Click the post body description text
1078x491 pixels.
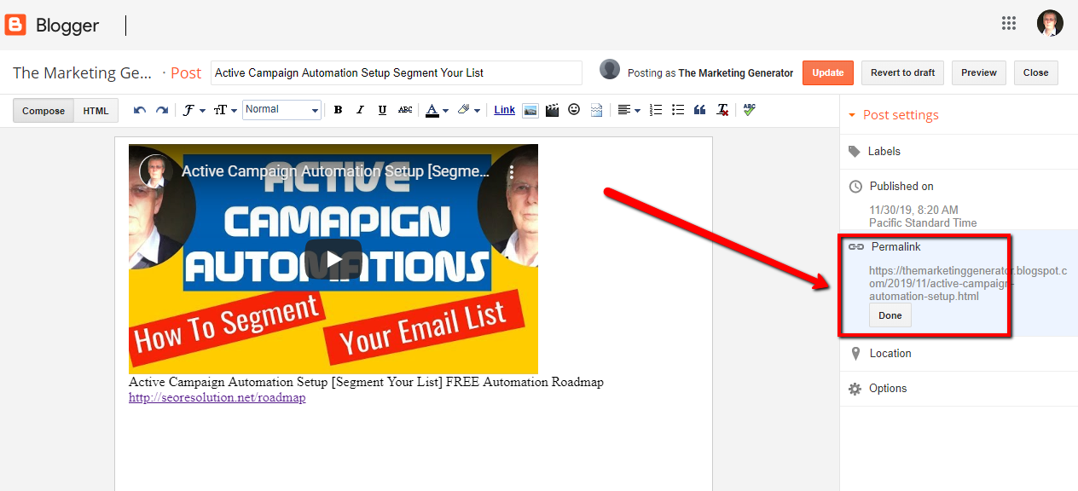coord(366,382)
